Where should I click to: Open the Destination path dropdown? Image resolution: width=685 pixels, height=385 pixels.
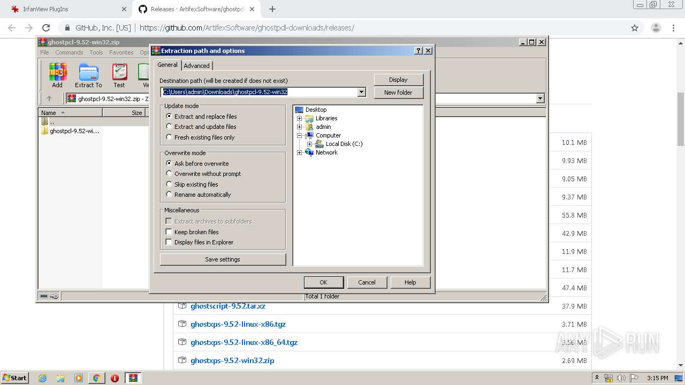click(x=361, y=92)
